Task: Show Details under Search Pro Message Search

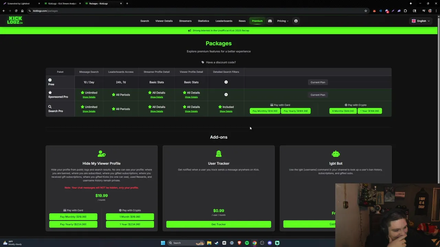Action: (89, 111)
